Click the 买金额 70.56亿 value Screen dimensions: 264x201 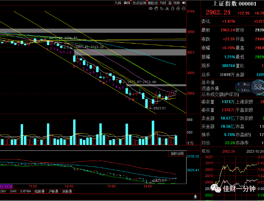tap(228, 127)
